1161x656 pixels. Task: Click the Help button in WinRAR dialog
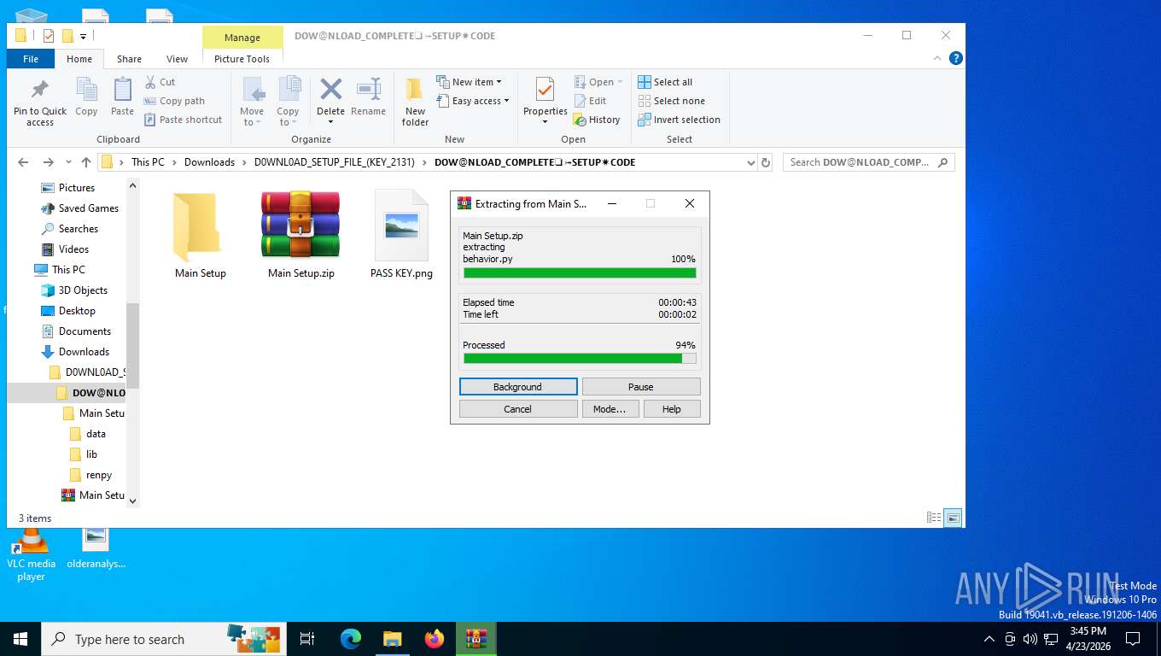pyautogui.click(x=672, y=409)
